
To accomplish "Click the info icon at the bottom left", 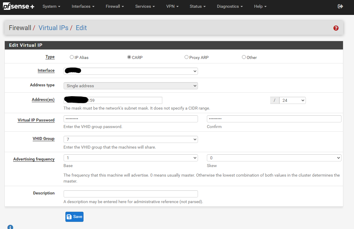I will 10,227.
